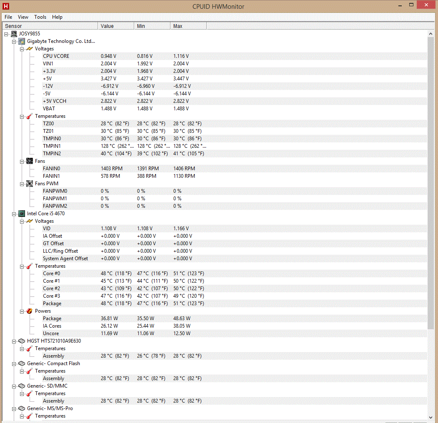Click the HWMonitor app icon in title bar

coord(6,6)
